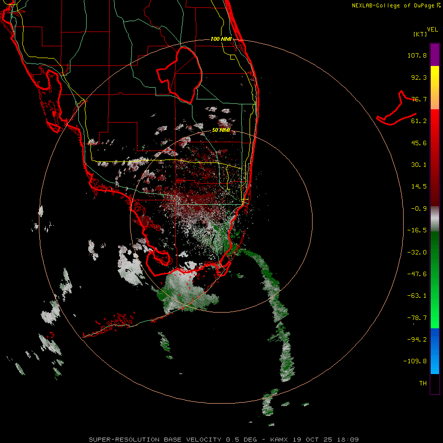Select the 14.5 scale value
Viewport: 443px width, 443px height.
point(419,187)
